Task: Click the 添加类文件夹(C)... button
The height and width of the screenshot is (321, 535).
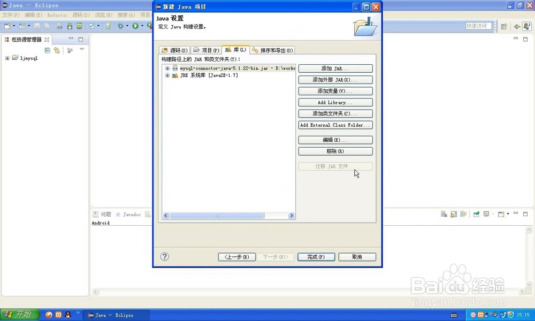Action: click(335, 113)
